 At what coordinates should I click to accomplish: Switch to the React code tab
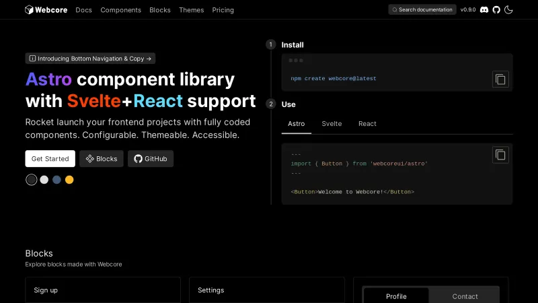pos(367,124)
